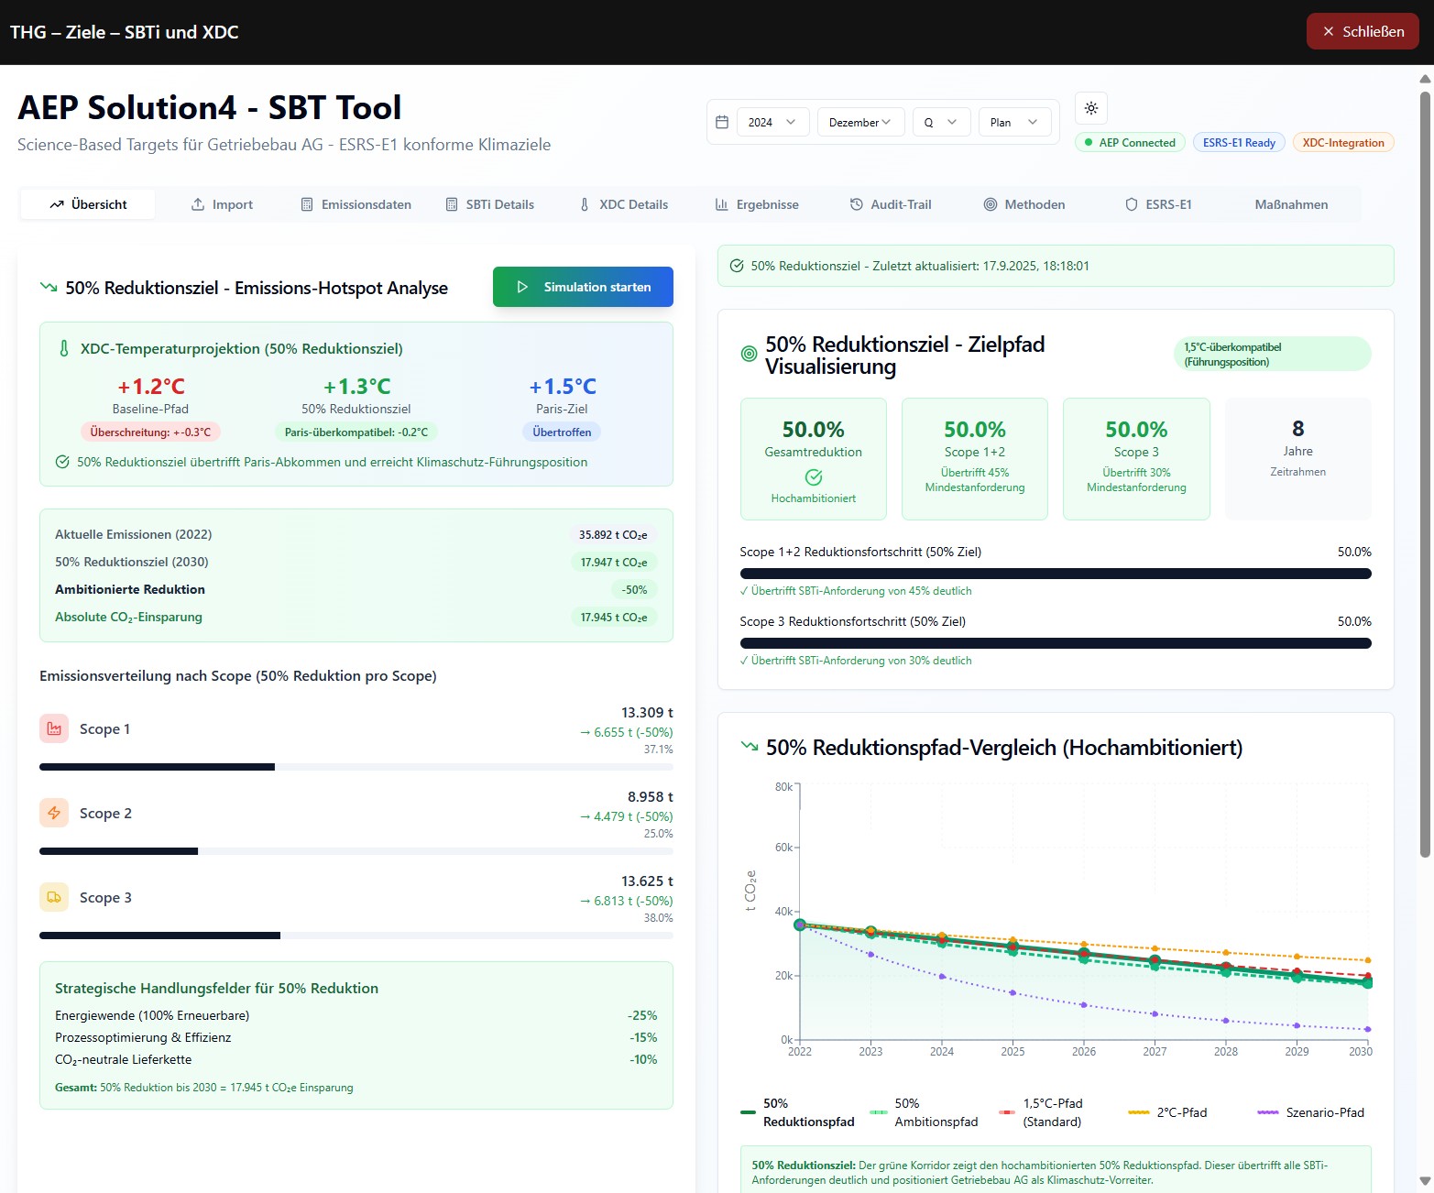
Task: Click the XDC thermometer icon in temperature panel
Action: 63,349
